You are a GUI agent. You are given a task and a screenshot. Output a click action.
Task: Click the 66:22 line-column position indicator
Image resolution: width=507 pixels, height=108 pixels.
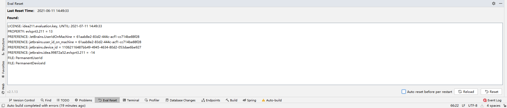tap(454, 106)
